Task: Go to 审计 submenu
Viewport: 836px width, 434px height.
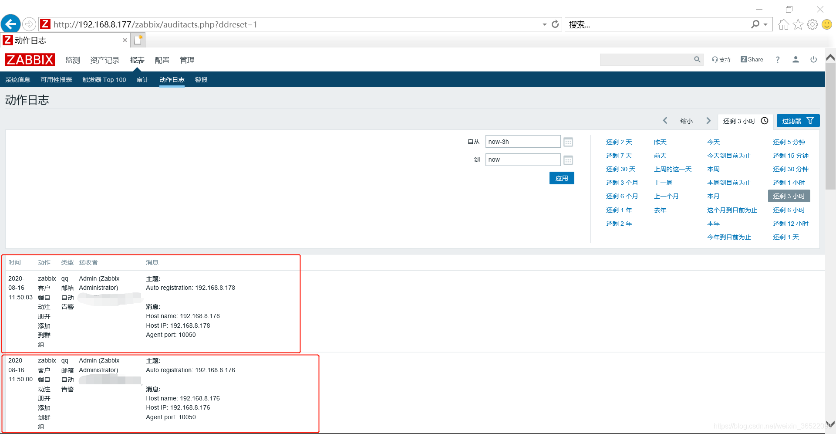Action: tap(142, 80)
